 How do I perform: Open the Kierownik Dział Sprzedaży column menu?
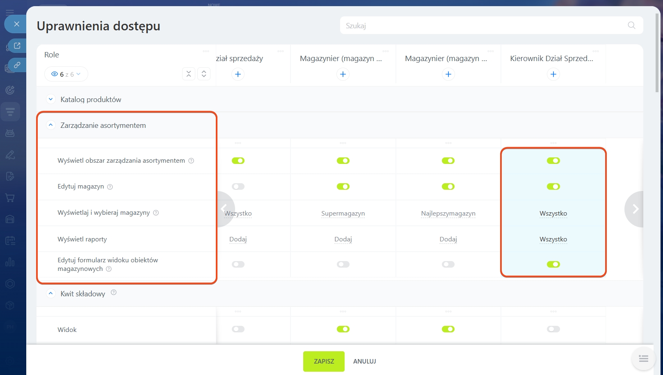[595, 51]
